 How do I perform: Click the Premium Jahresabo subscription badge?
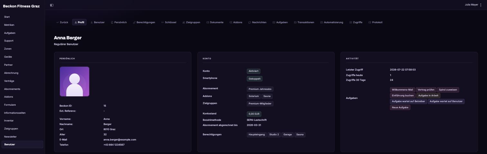(260, 89)
